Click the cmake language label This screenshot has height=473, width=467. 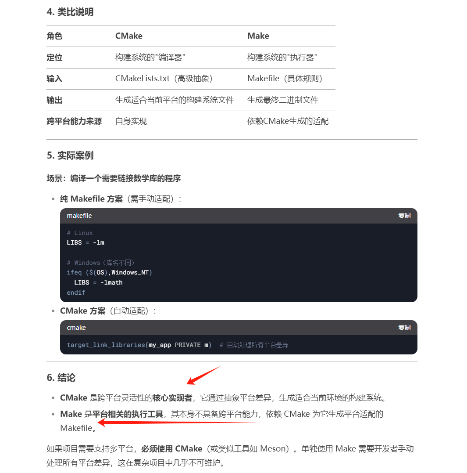(76, 328)
